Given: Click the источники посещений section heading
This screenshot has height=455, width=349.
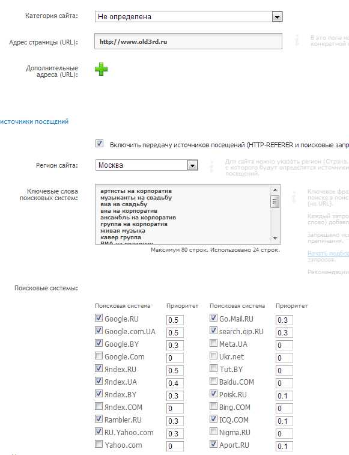Looking at the screenshot, I should point(34,121).
